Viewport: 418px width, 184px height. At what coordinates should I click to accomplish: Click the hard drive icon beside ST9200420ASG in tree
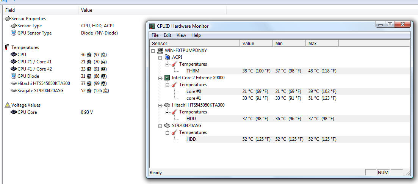click(x=167, y=126)
